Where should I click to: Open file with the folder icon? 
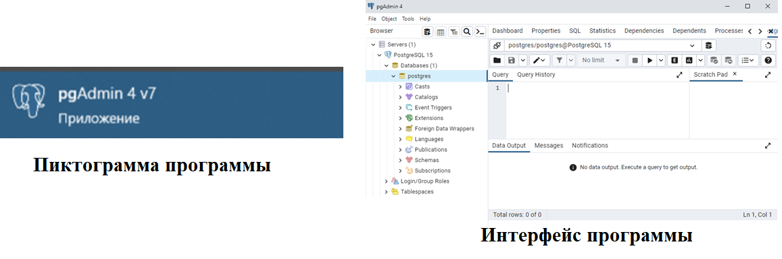497,60
